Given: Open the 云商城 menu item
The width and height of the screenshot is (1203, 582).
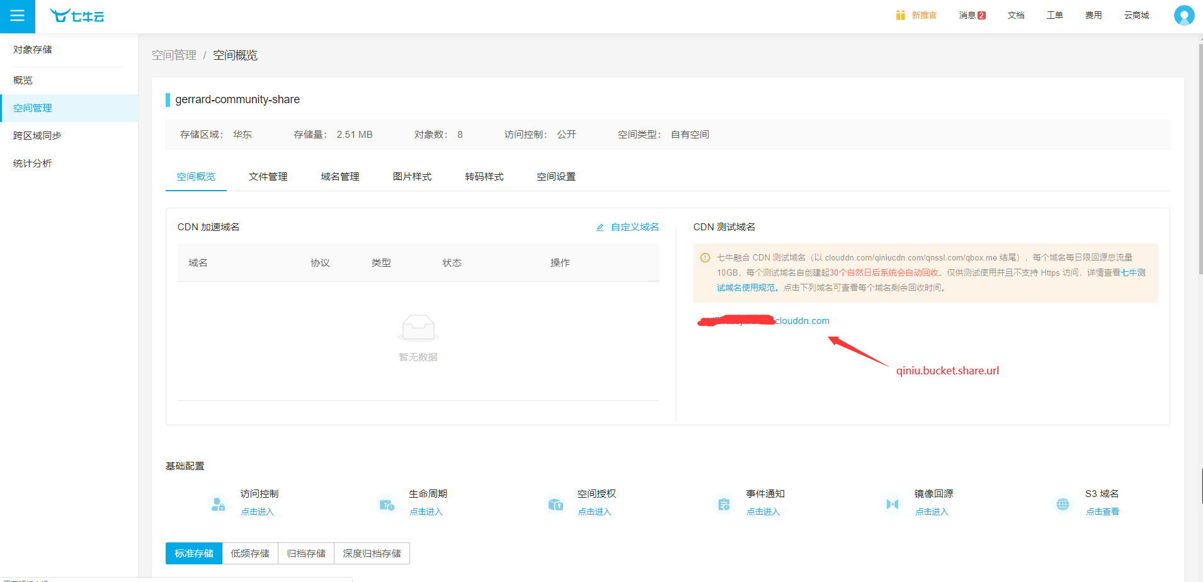Looking at the screenshot, I should [1137, 15].
